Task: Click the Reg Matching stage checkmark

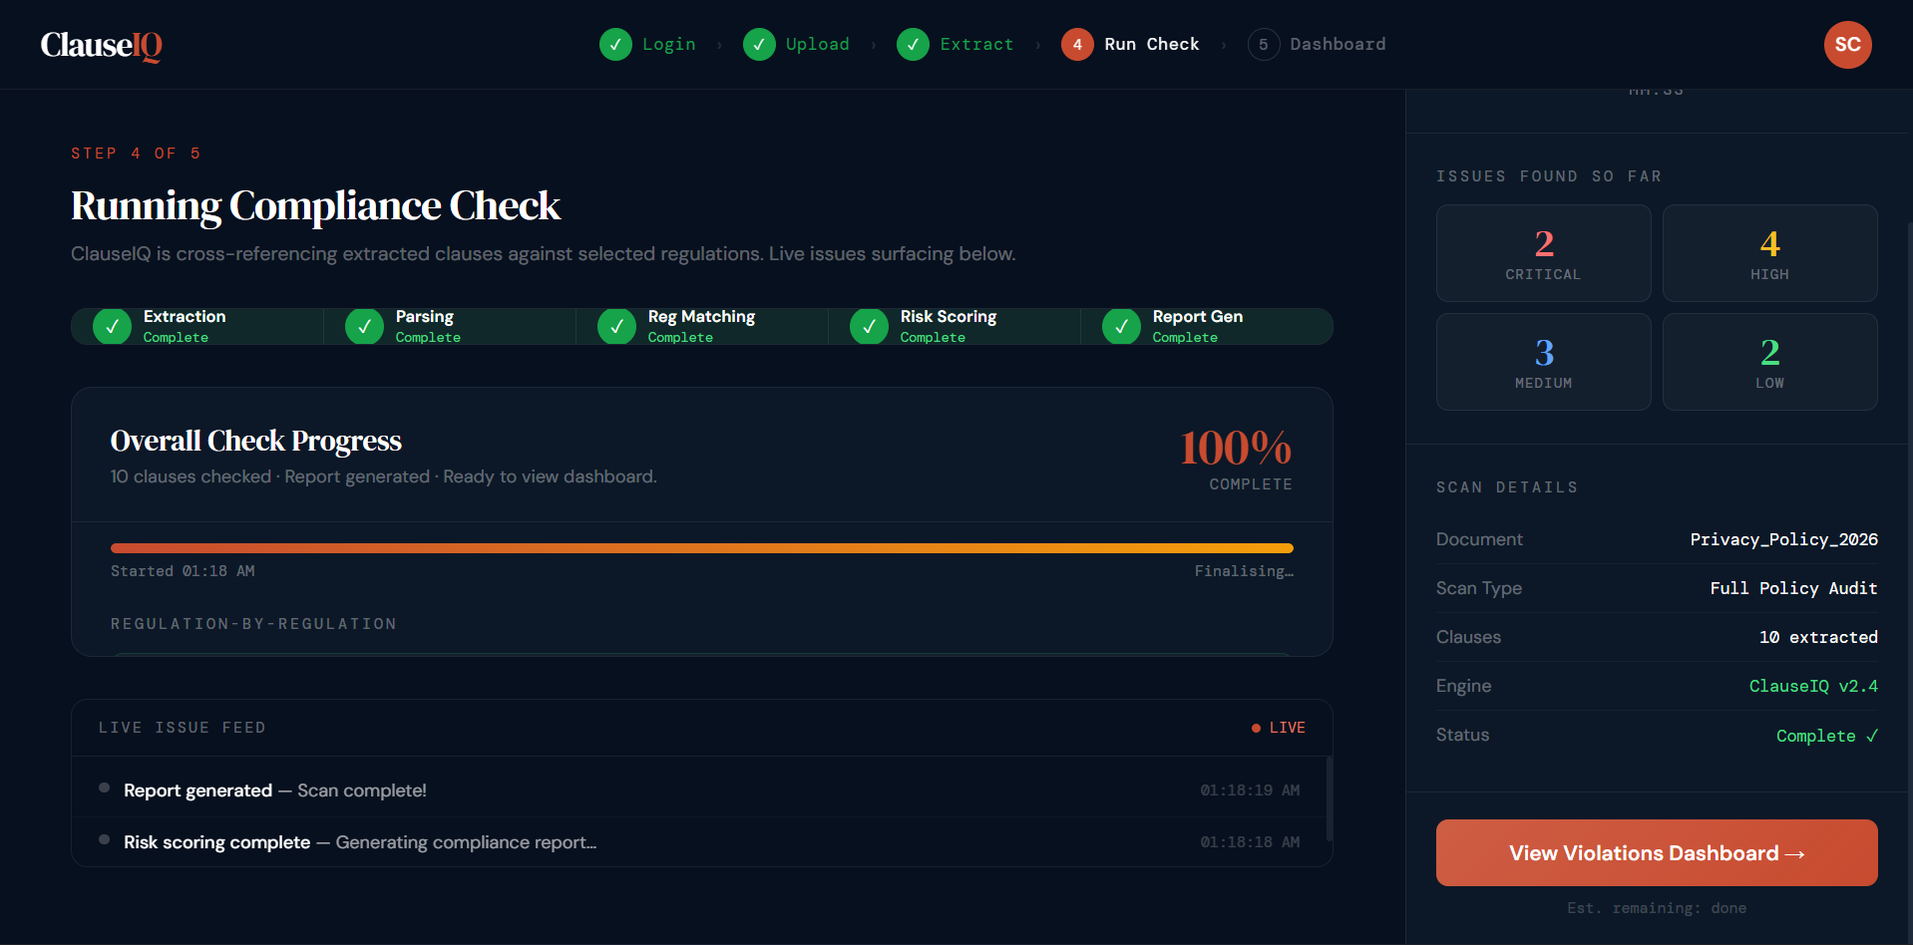Action: pyautogui.click(x=616, y=326)
